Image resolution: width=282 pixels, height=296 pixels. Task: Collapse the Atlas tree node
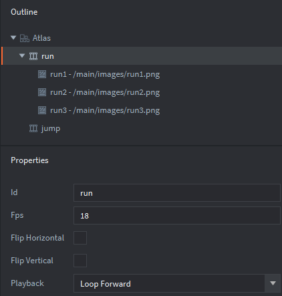[x=13, y=37]
